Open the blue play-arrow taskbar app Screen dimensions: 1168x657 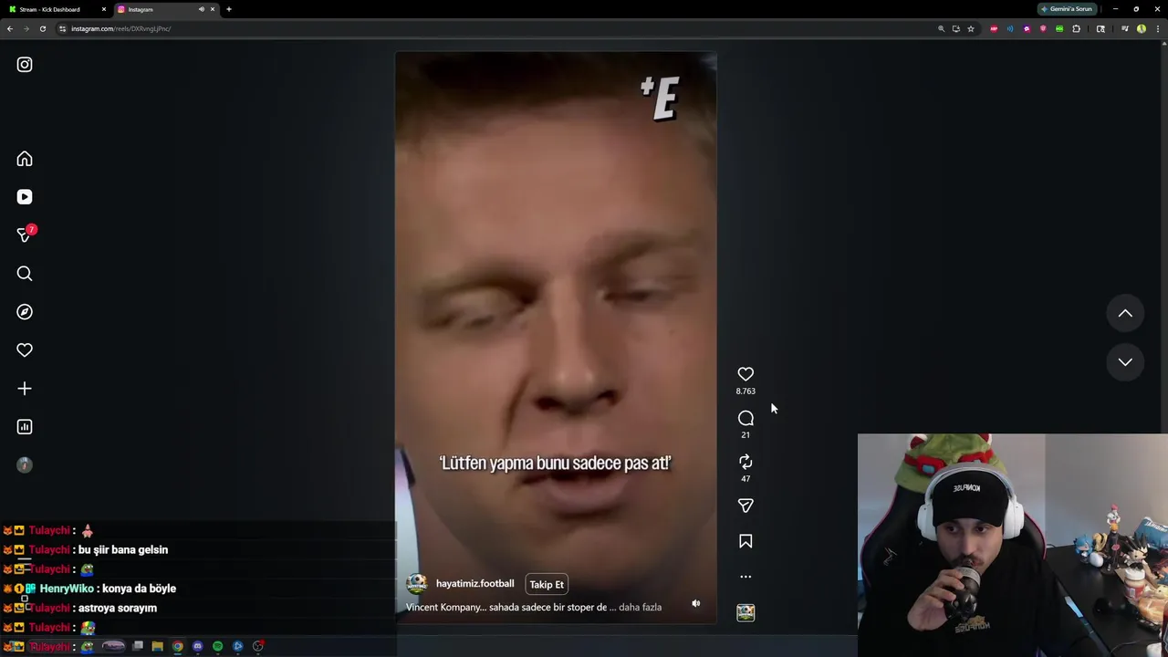[238, 646]
